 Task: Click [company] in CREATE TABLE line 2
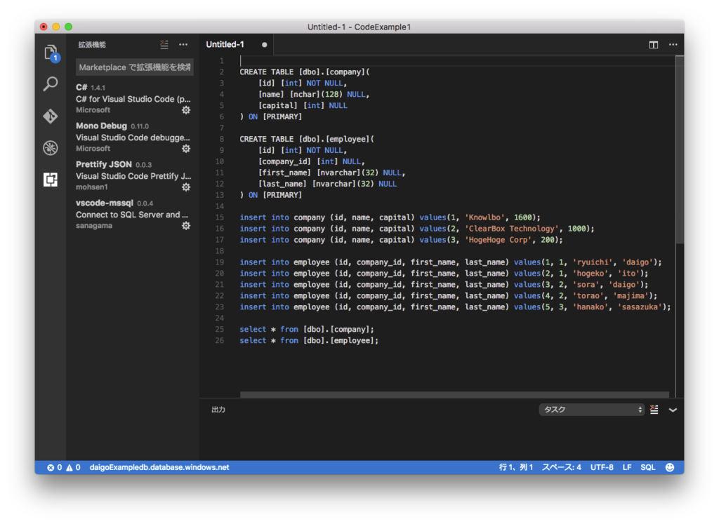(x=345, y=72)
